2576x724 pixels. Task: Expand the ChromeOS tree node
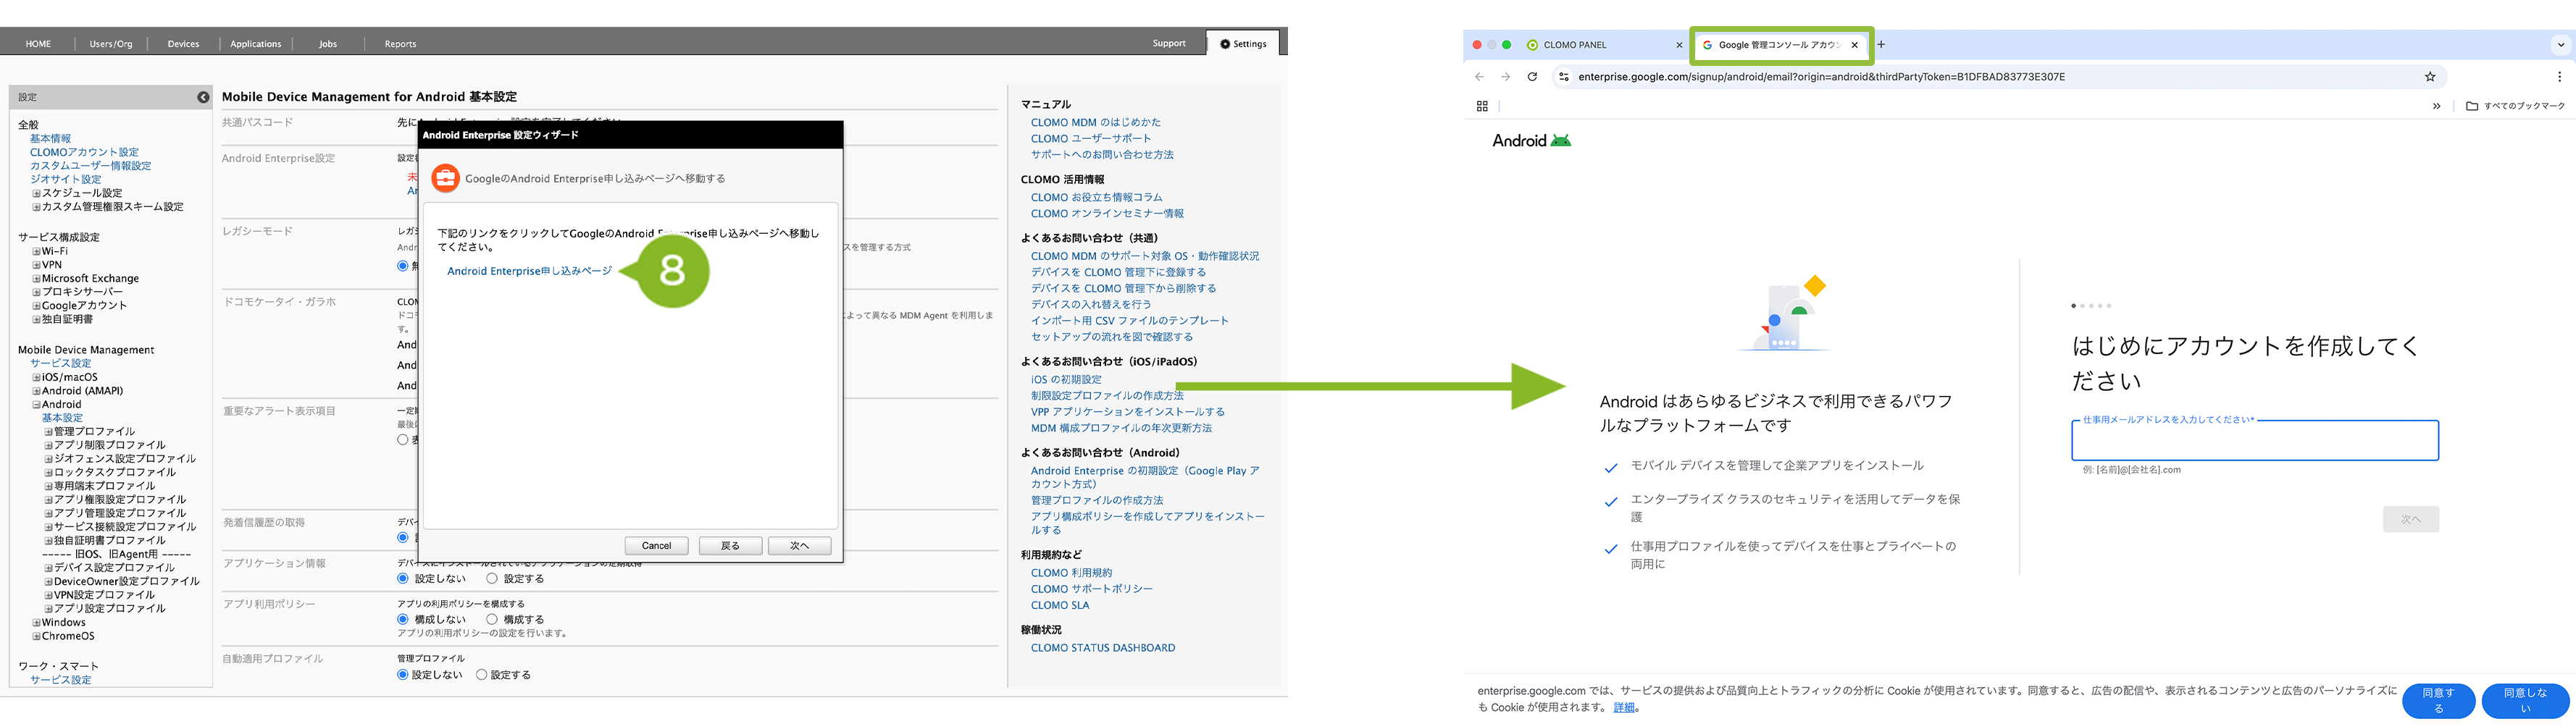[x=36, y=636]
